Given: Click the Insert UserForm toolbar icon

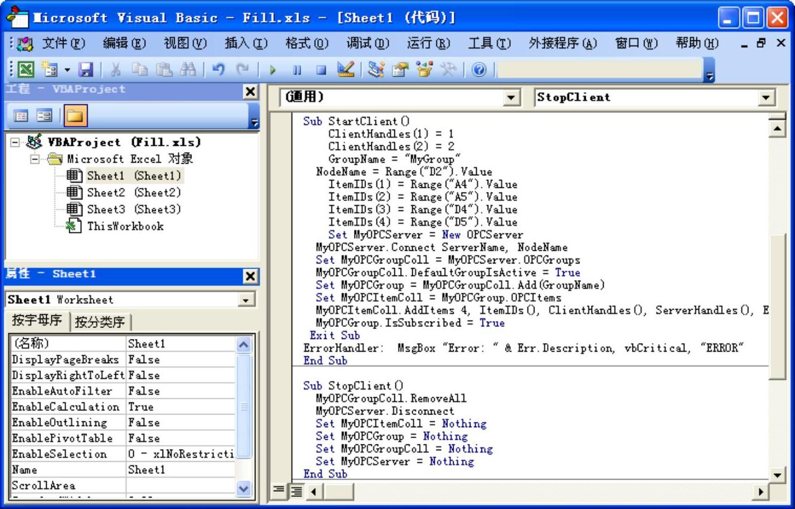Looking at the screenshot, I should [50, 70].
